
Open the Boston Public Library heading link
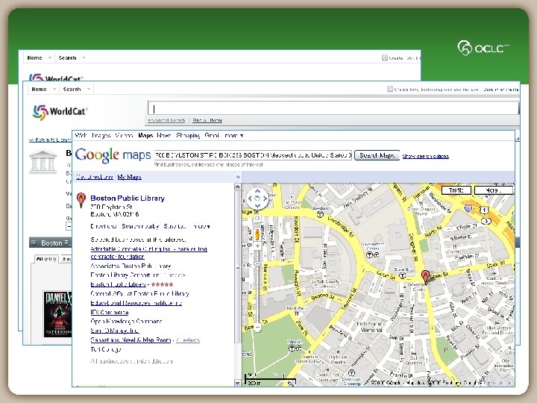click(x=128, y=198)
